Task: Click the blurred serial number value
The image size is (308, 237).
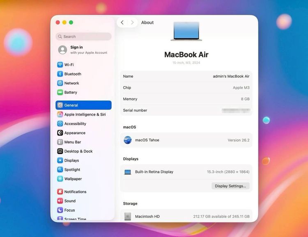Action: (236, 110)
